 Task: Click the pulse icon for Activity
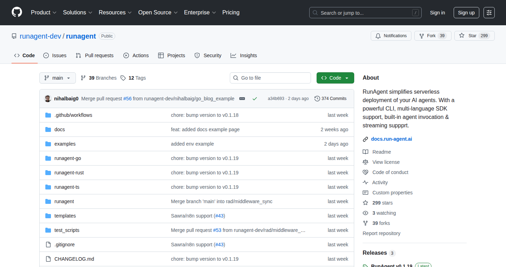click(365, 182)
